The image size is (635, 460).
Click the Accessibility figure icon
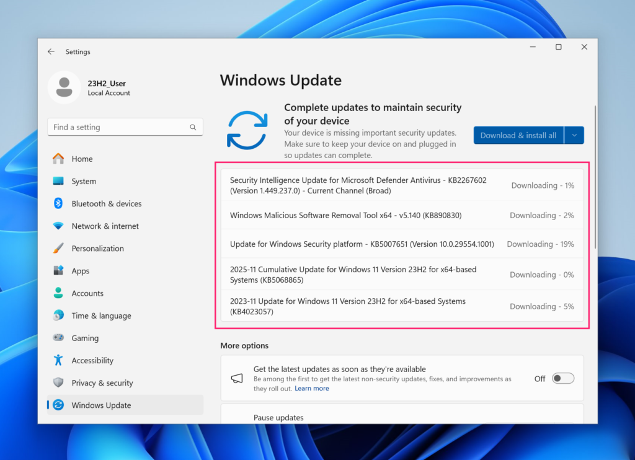click(x=58, y=360)
